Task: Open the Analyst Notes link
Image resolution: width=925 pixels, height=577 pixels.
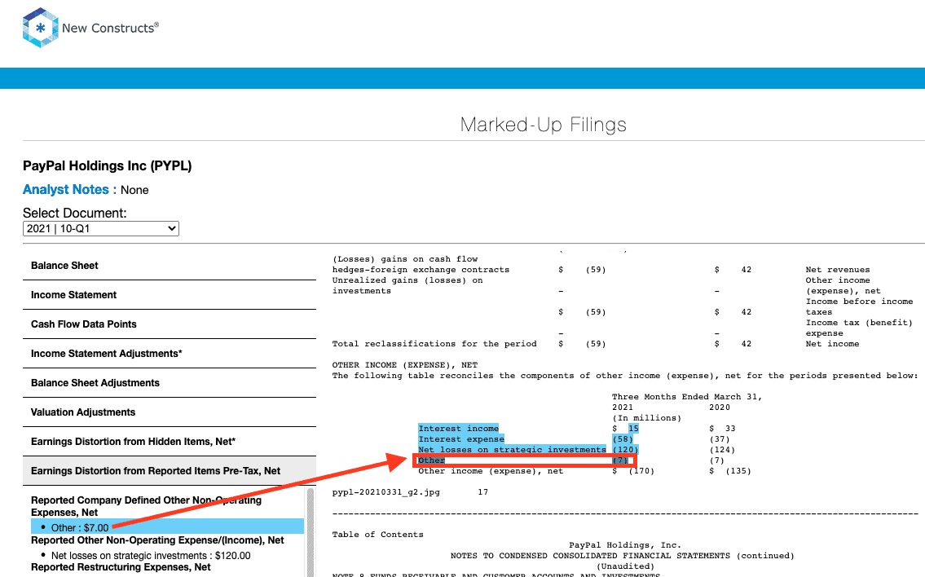Action: 65,189
